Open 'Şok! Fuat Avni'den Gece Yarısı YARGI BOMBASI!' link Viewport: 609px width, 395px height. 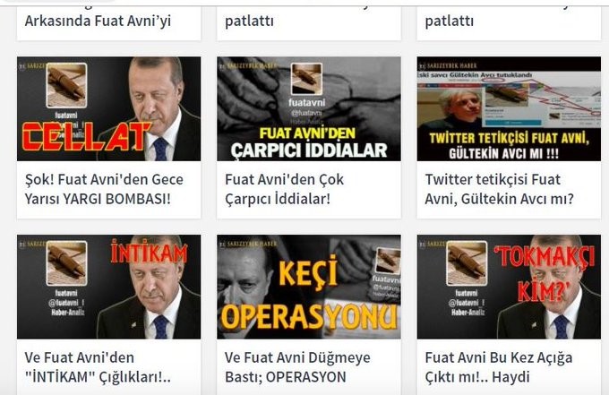(x=104, y=189)
